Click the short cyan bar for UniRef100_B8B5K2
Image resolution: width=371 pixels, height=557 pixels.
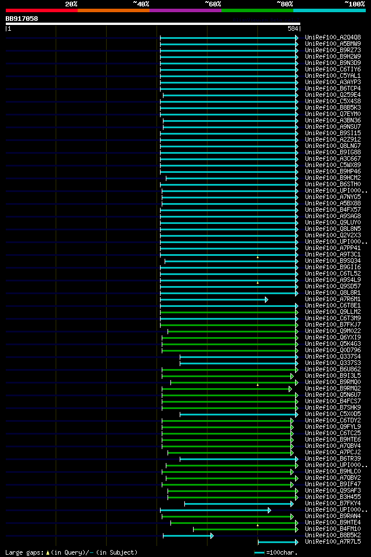(187, 536)
